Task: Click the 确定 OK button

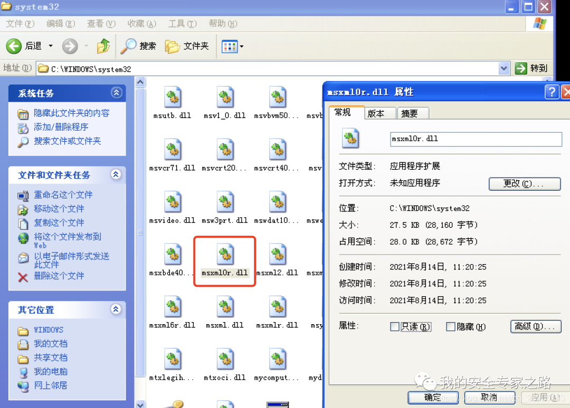Action: click(x=433, y=398)
